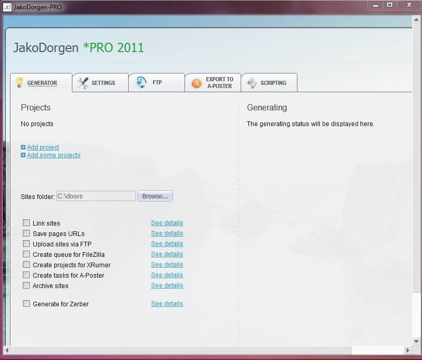Image resolution: width=422 pixels, height=360 pixels.
Task: Close the JakoDorgen-PRO window
Action: click(409, 5)
